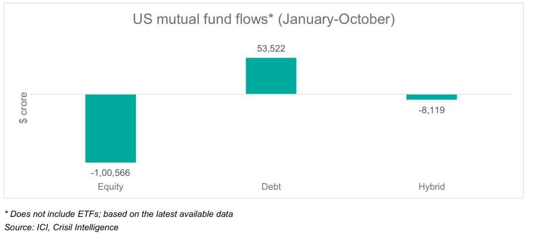
Task: Select the '-1,00,566' data label
Action: [110, 173]
